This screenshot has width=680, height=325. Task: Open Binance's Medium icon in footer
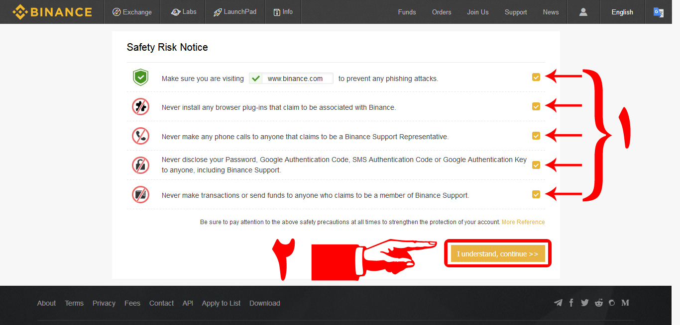[625, 303]
